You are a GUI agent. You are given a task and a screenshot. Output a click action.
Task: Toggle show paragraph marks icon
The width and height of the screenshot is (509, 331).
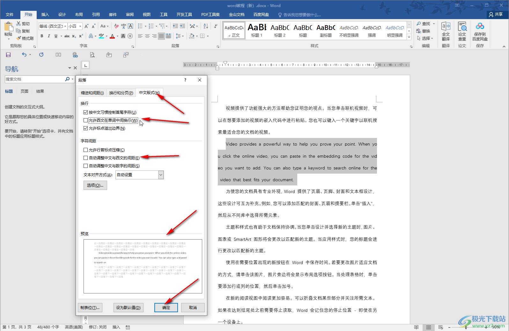(x=216, y=26)
